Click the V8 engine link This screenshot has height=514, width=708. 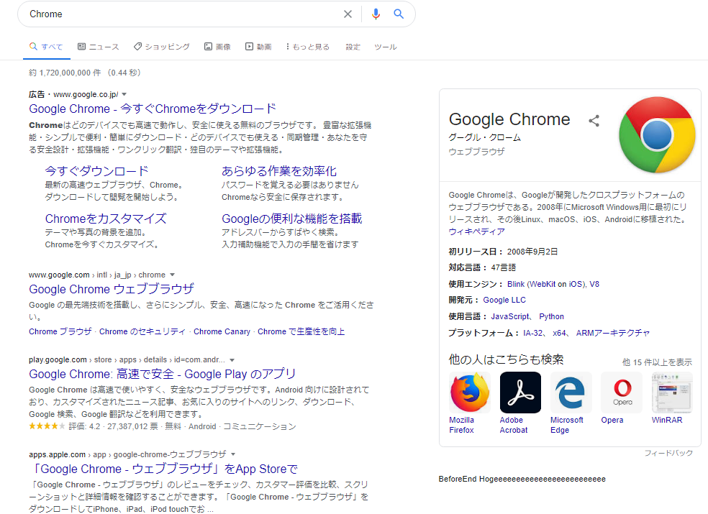(x=594, y=284)
